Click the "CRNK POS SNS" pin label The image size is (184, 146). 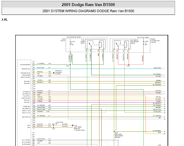click(26, 77)
